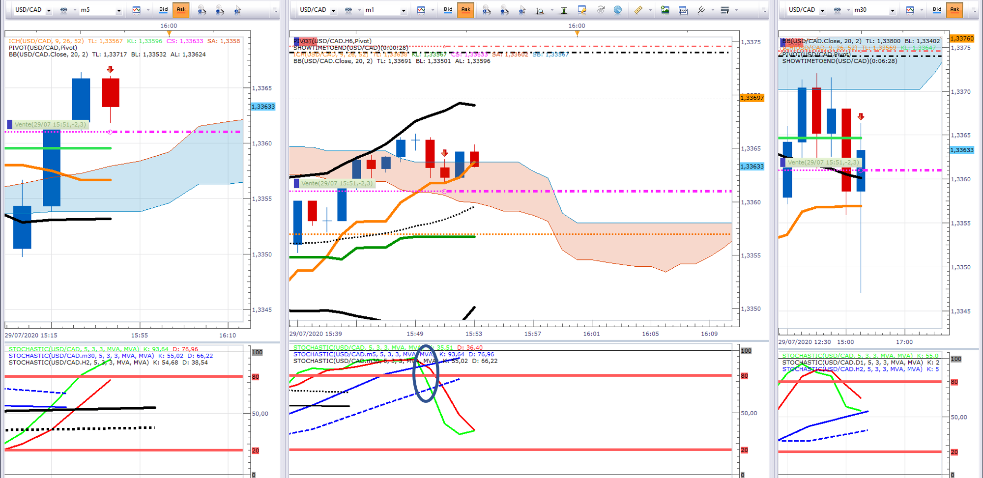Click zoom out icon in m1 chart toolbar
The image size is (983, 478).
tap(504, 10)
